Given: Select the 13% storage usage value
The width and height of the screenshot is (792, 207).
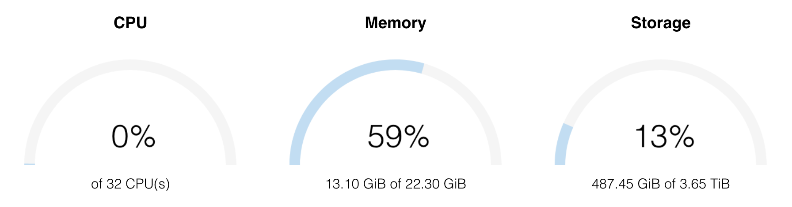Looking at the screenshot, I should pos(664,136).
